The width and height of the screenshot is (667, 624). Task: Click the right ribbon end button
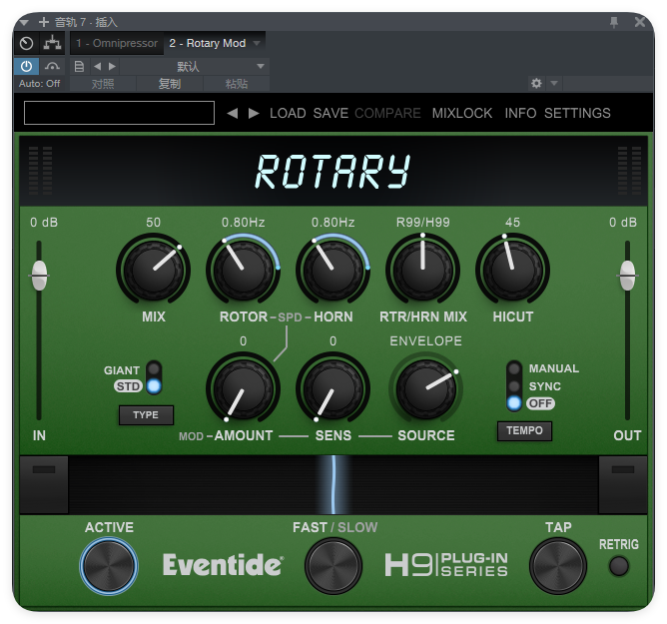[x=623, y=485]
